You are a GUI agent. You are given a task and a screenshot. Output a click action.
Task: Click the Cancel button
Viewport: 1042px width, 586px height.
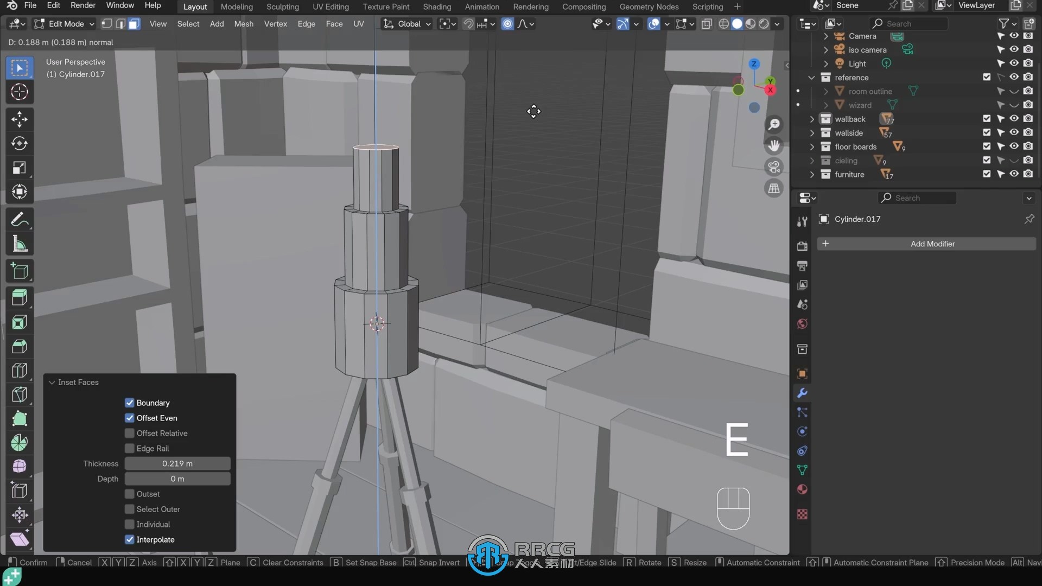click(x=79, y=562)
